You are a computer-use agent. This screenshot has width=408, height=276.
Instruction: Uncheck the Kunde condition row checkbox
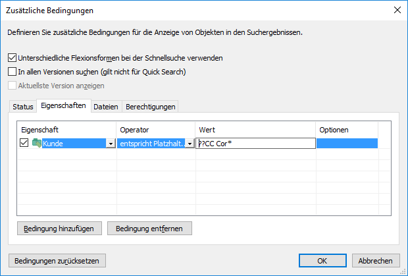click(24, 144)
